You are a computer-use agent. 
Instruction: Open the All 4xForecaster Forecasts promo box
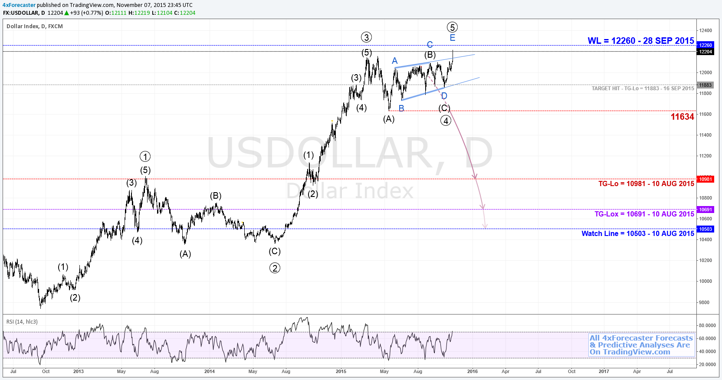(x=641, y=345)
